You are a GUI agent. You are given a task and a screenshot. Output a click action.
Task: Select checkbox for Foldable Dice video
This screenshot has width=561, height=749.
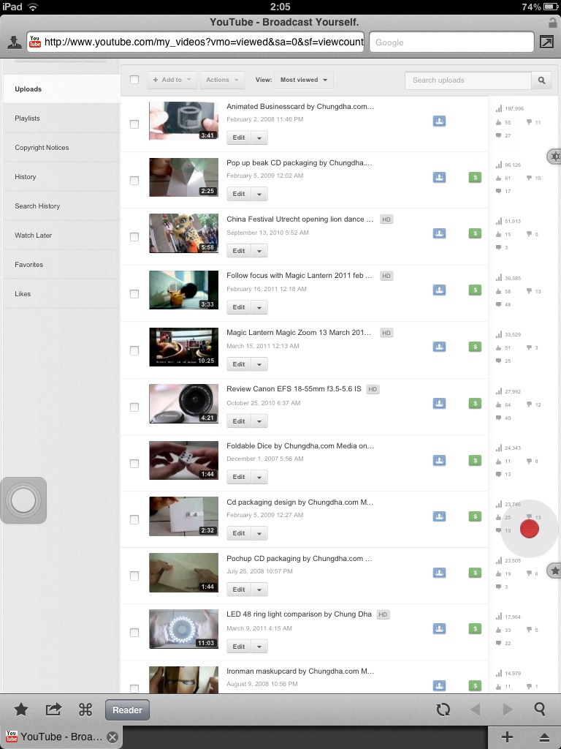pos(134,463)
